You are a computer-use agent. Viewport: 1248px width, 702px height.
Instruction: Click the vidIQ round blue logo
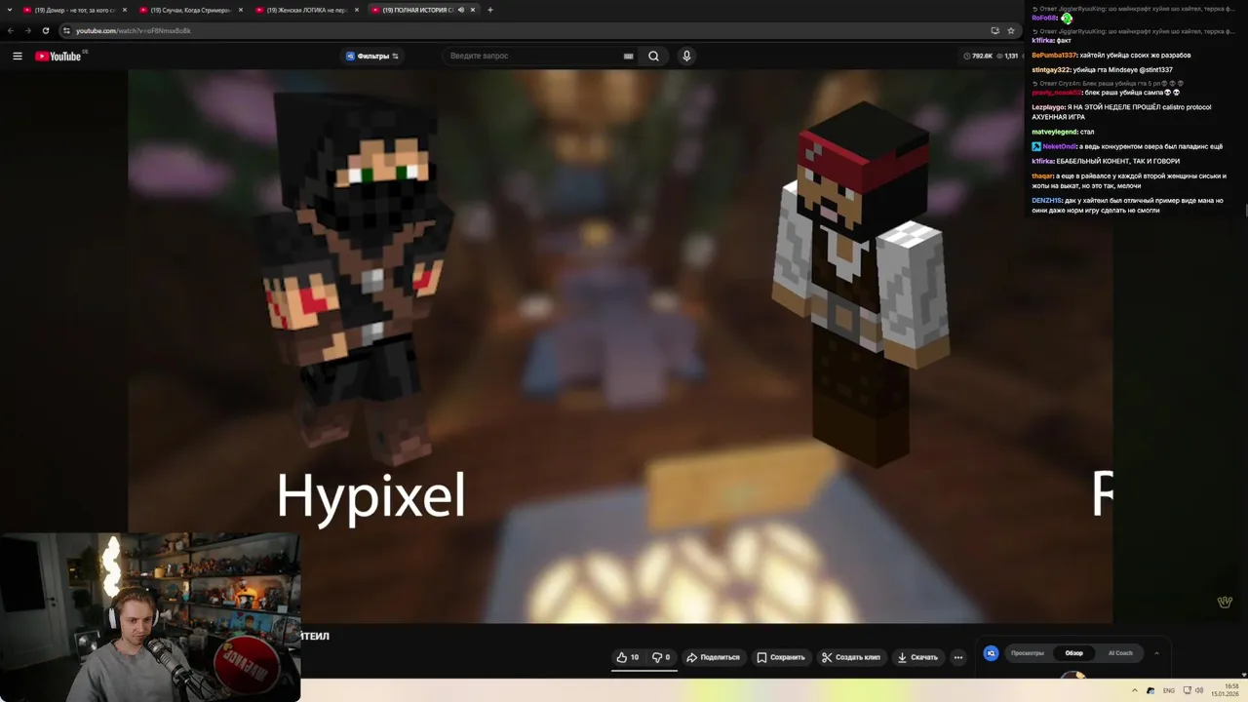click(991, 653)
